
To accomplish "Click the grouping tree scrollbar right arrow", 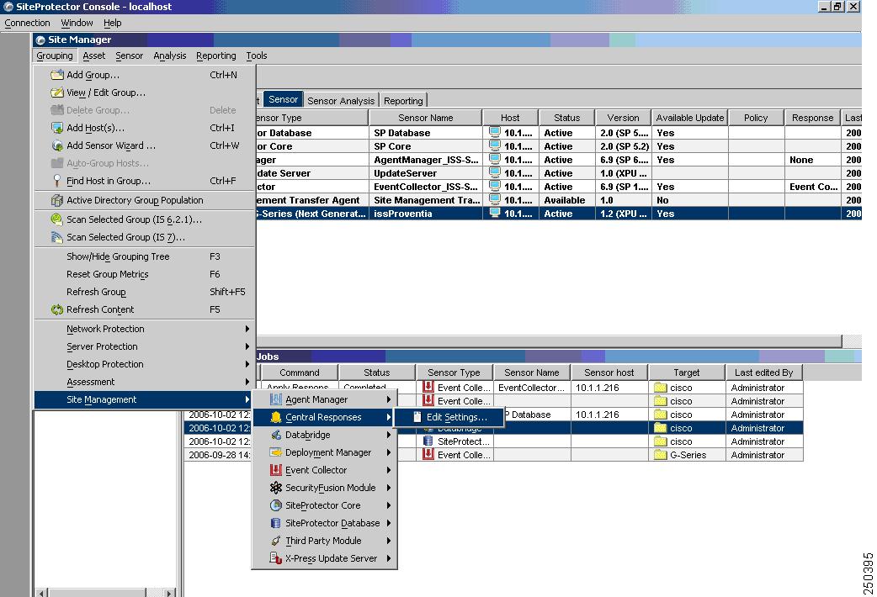I will 170,593.
